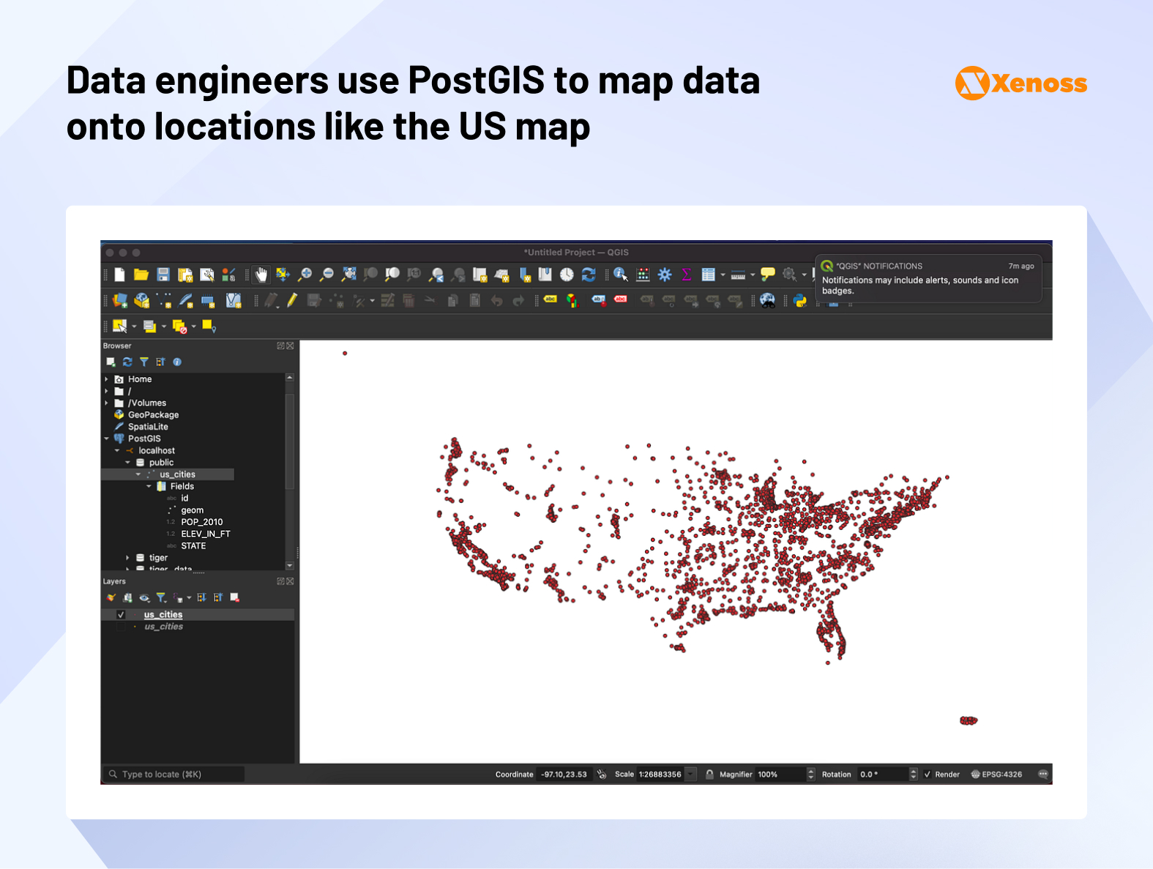Open the attribute table icon
The width and height of the screenshot is (1153, 869).
pos(708,275)
